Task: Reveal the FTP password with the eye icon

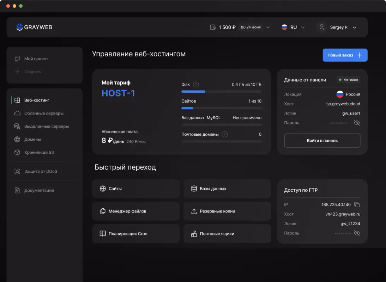Action: point(357,233)
